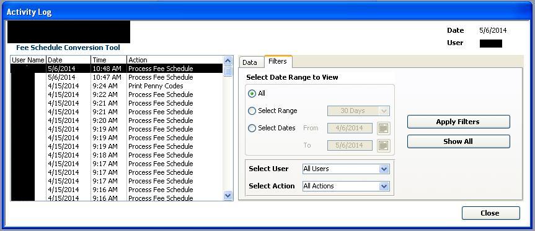Click the log list scroll up arrow

[228, 61]
